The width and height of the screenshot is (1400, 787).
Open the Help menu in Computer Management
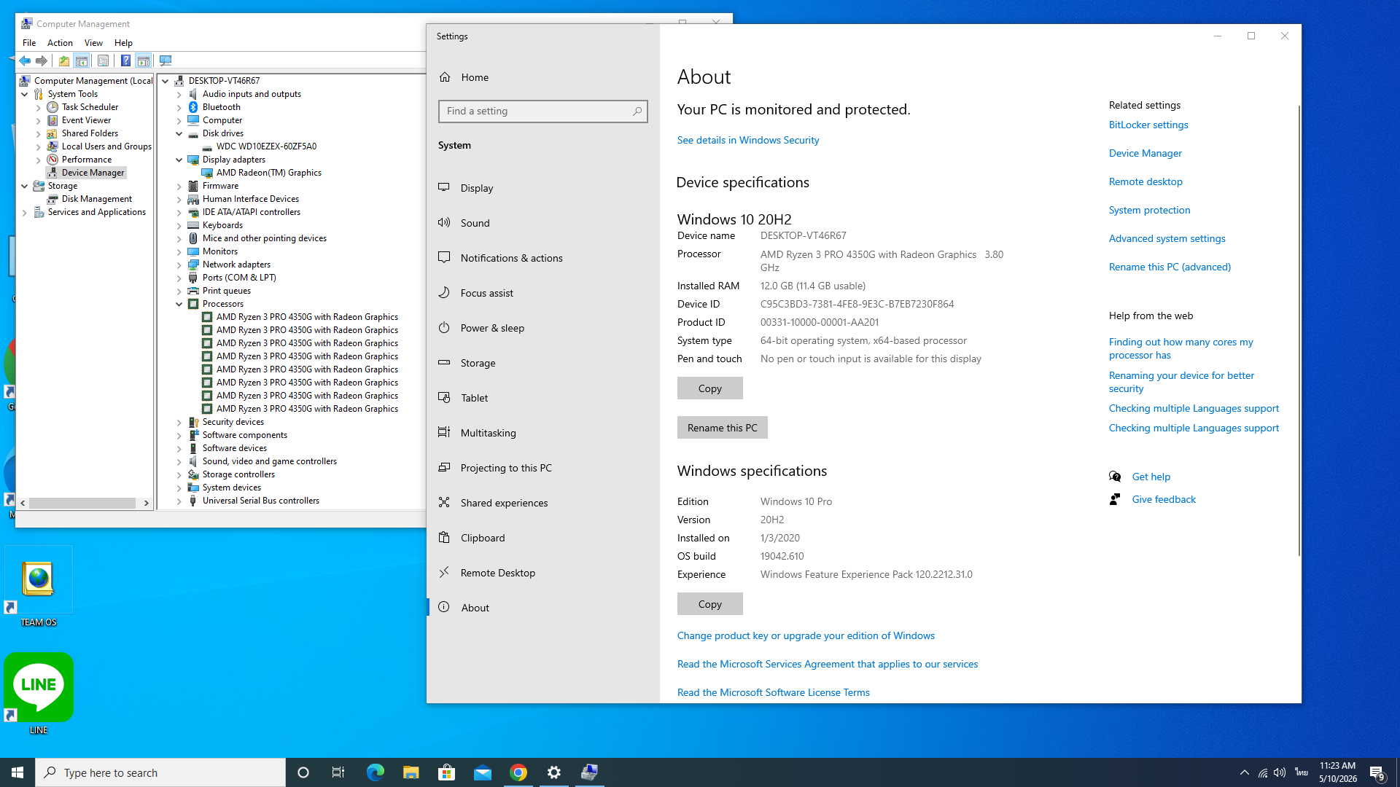point(123,43)
